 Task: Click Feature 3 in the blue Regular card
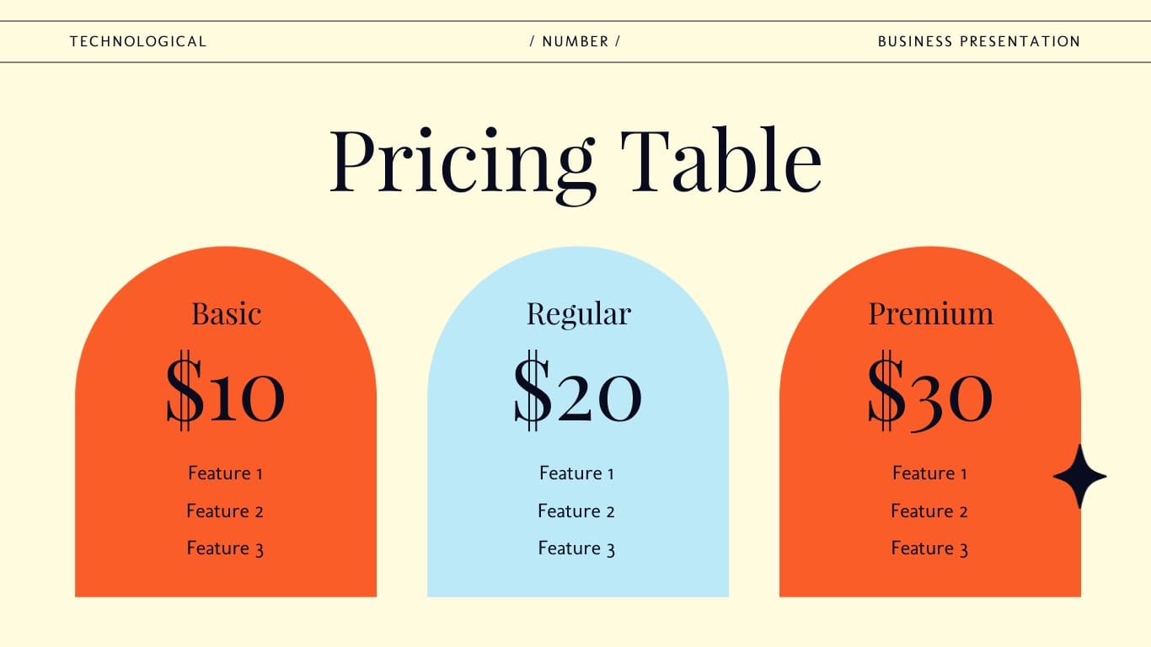(x=576, y=548)
